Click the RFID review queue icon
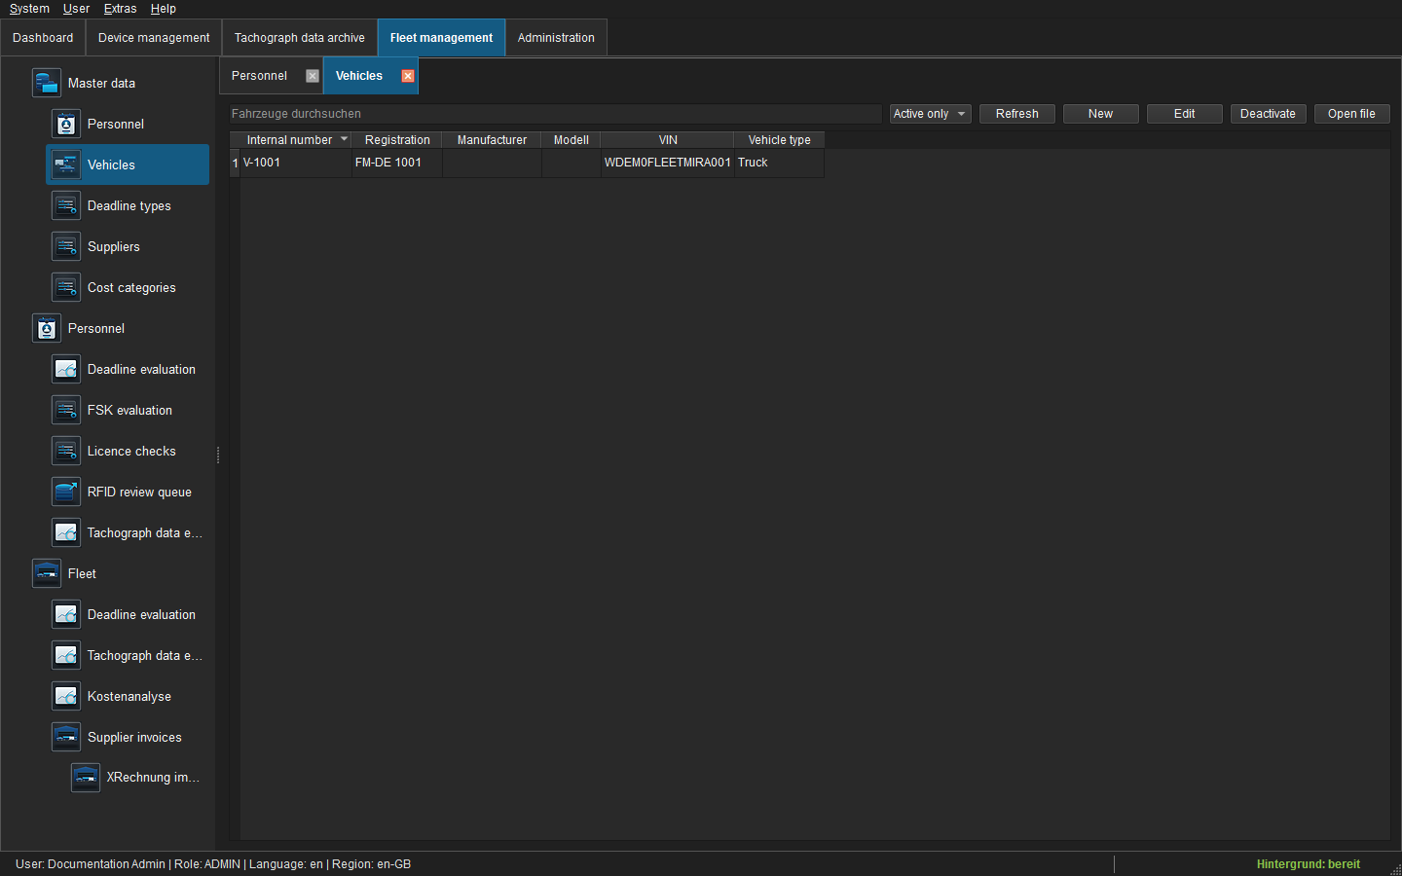The image size is (1402, 876). (x=66, y=492)
